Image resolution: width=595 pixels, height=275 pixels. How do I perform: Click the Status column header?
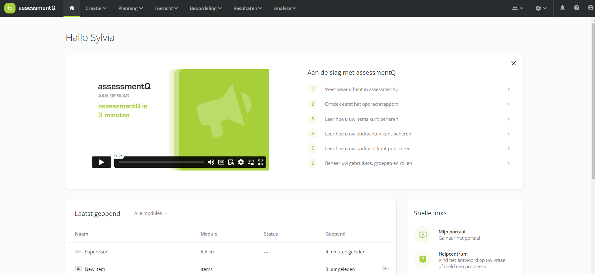[271, 234]
